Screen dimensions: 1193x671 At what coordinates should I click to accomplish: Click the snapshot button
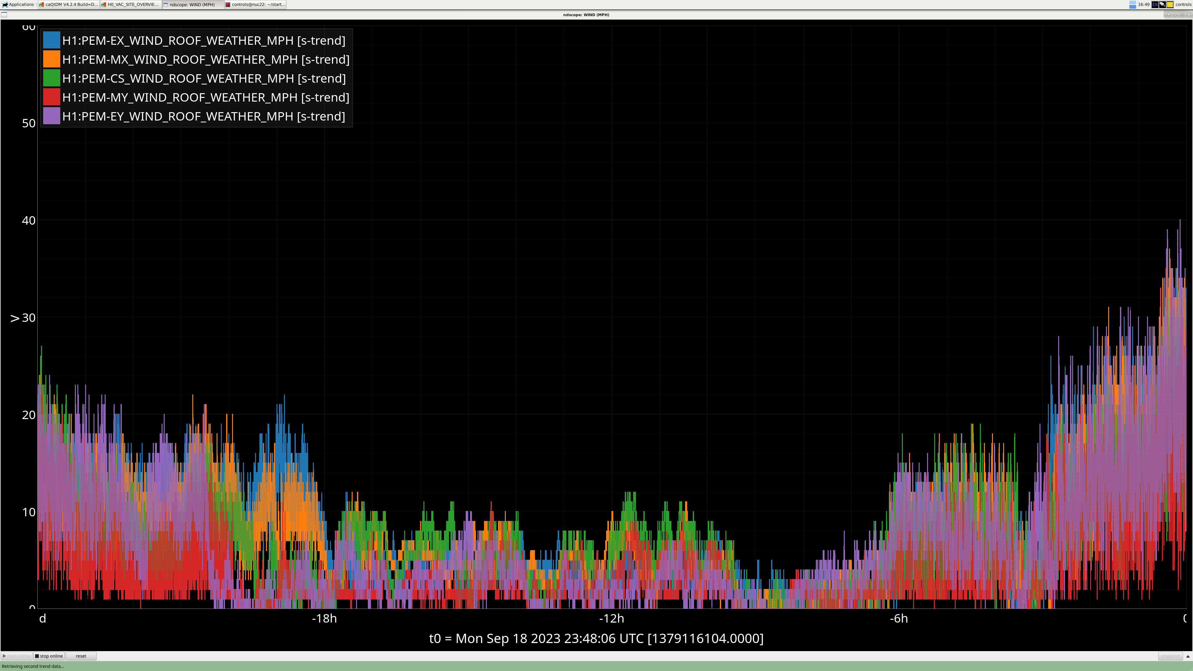click(1170, 656)
